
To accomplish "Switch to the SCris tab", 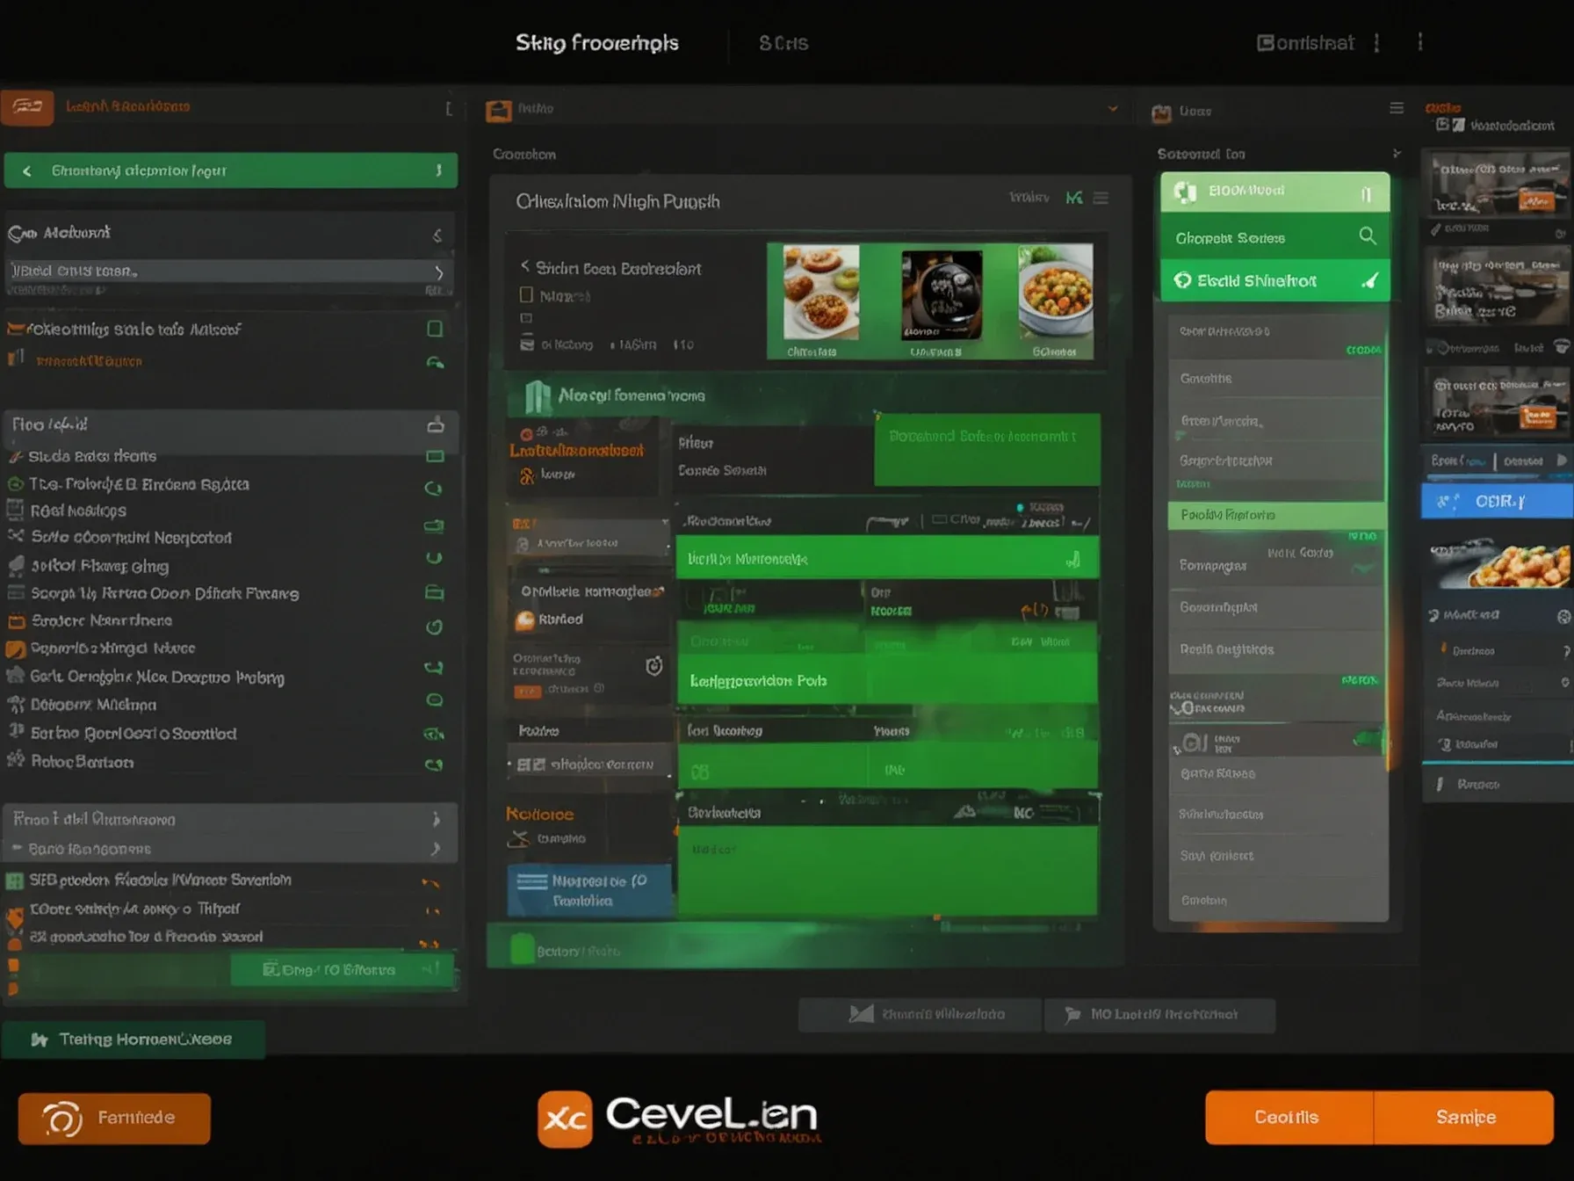I will (783, 43).
